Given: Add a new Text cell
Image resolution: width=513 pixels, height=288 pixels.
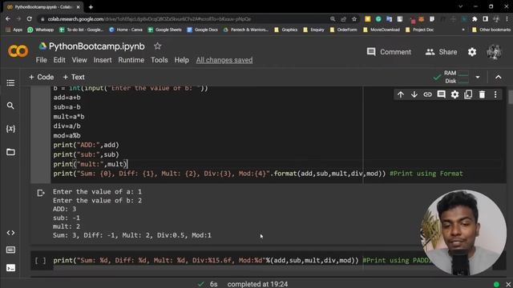Looking at the screenshot, I should [74, 77].
